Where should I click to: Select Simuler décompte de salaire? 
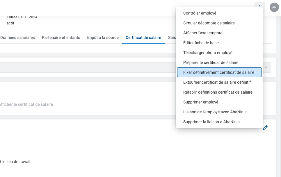pos(209,23)
